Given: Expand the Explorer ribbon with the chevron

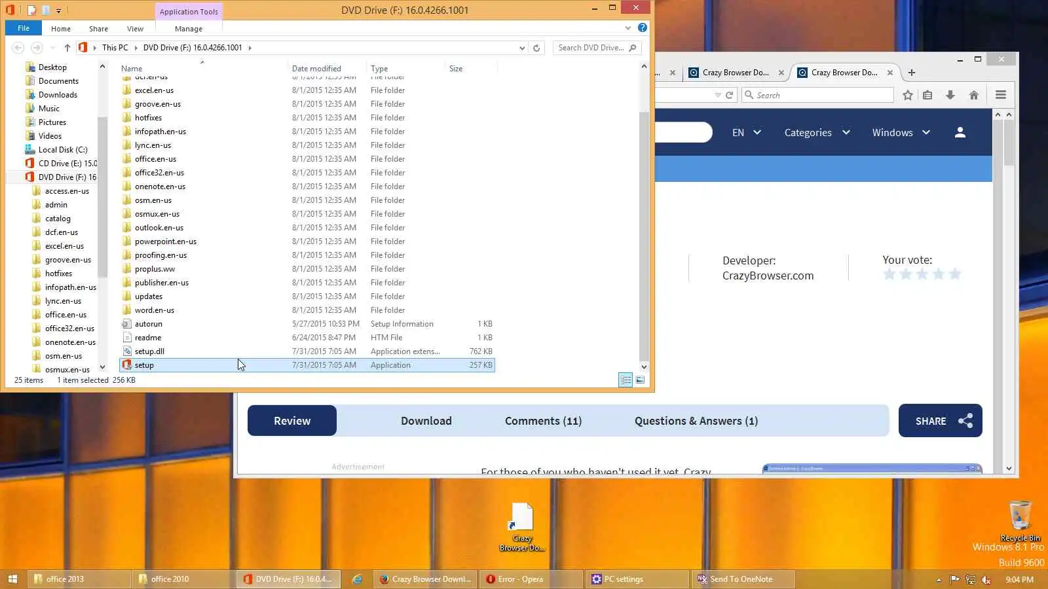Looking at the screenshot, I should (x=628, y=28).
